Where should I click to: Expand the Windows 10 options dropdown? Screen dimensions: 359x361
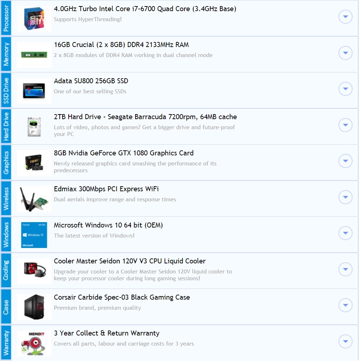(x=345, y=233)
